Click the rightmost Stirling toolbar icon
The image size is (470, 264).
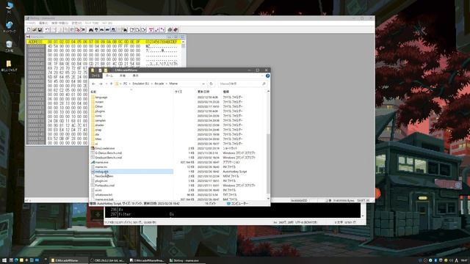click(x=176, y=29)
